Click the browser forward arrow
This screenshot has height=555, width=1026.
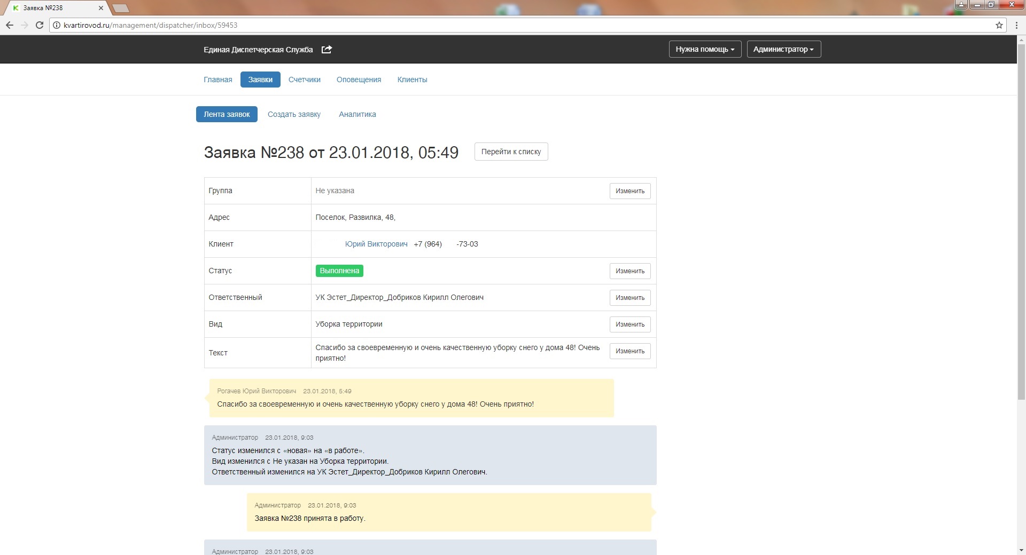point(25,25)
